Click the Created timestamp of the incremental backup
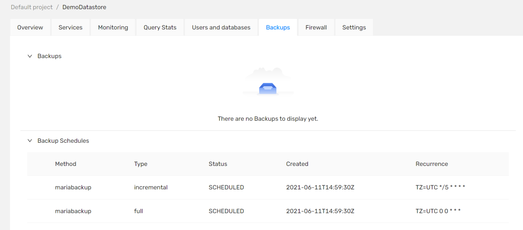Image resolution: width=523 pixels, height=230 pixels. click(320, 187)
